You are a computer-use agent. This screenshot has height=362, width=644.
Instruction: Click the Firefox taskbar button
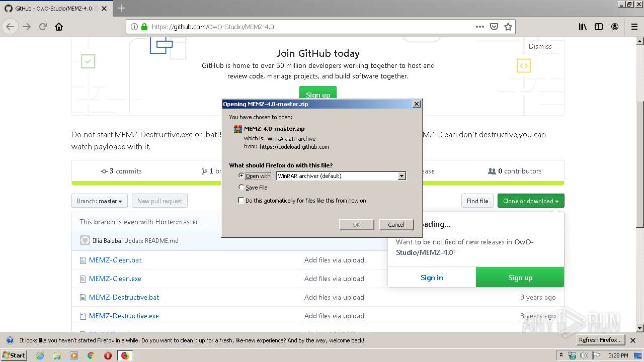pyautogui.click(x=125, y=355)
